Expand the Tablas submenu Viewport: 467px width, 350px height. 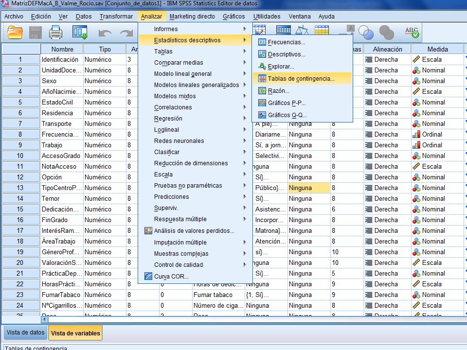(195, 51)
